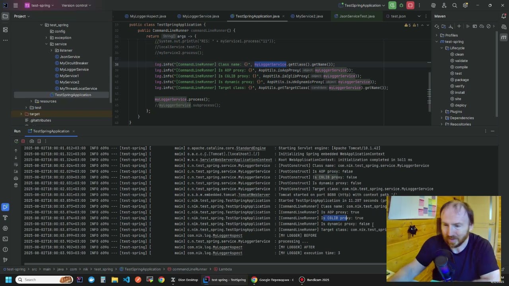The width and height of the screenshot is (509, 286).
Task: Toggle soft-wrap in console output
Action: (x=16, y=164)
